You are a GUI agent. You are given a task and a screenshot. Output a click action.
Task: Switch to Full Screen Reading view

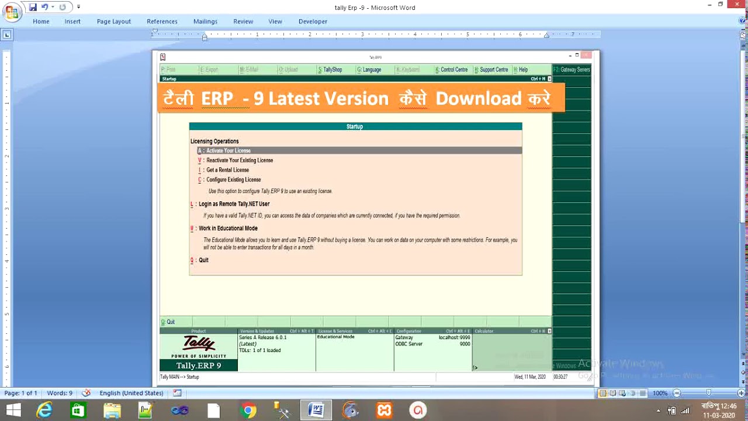click(x=612, y=393)
